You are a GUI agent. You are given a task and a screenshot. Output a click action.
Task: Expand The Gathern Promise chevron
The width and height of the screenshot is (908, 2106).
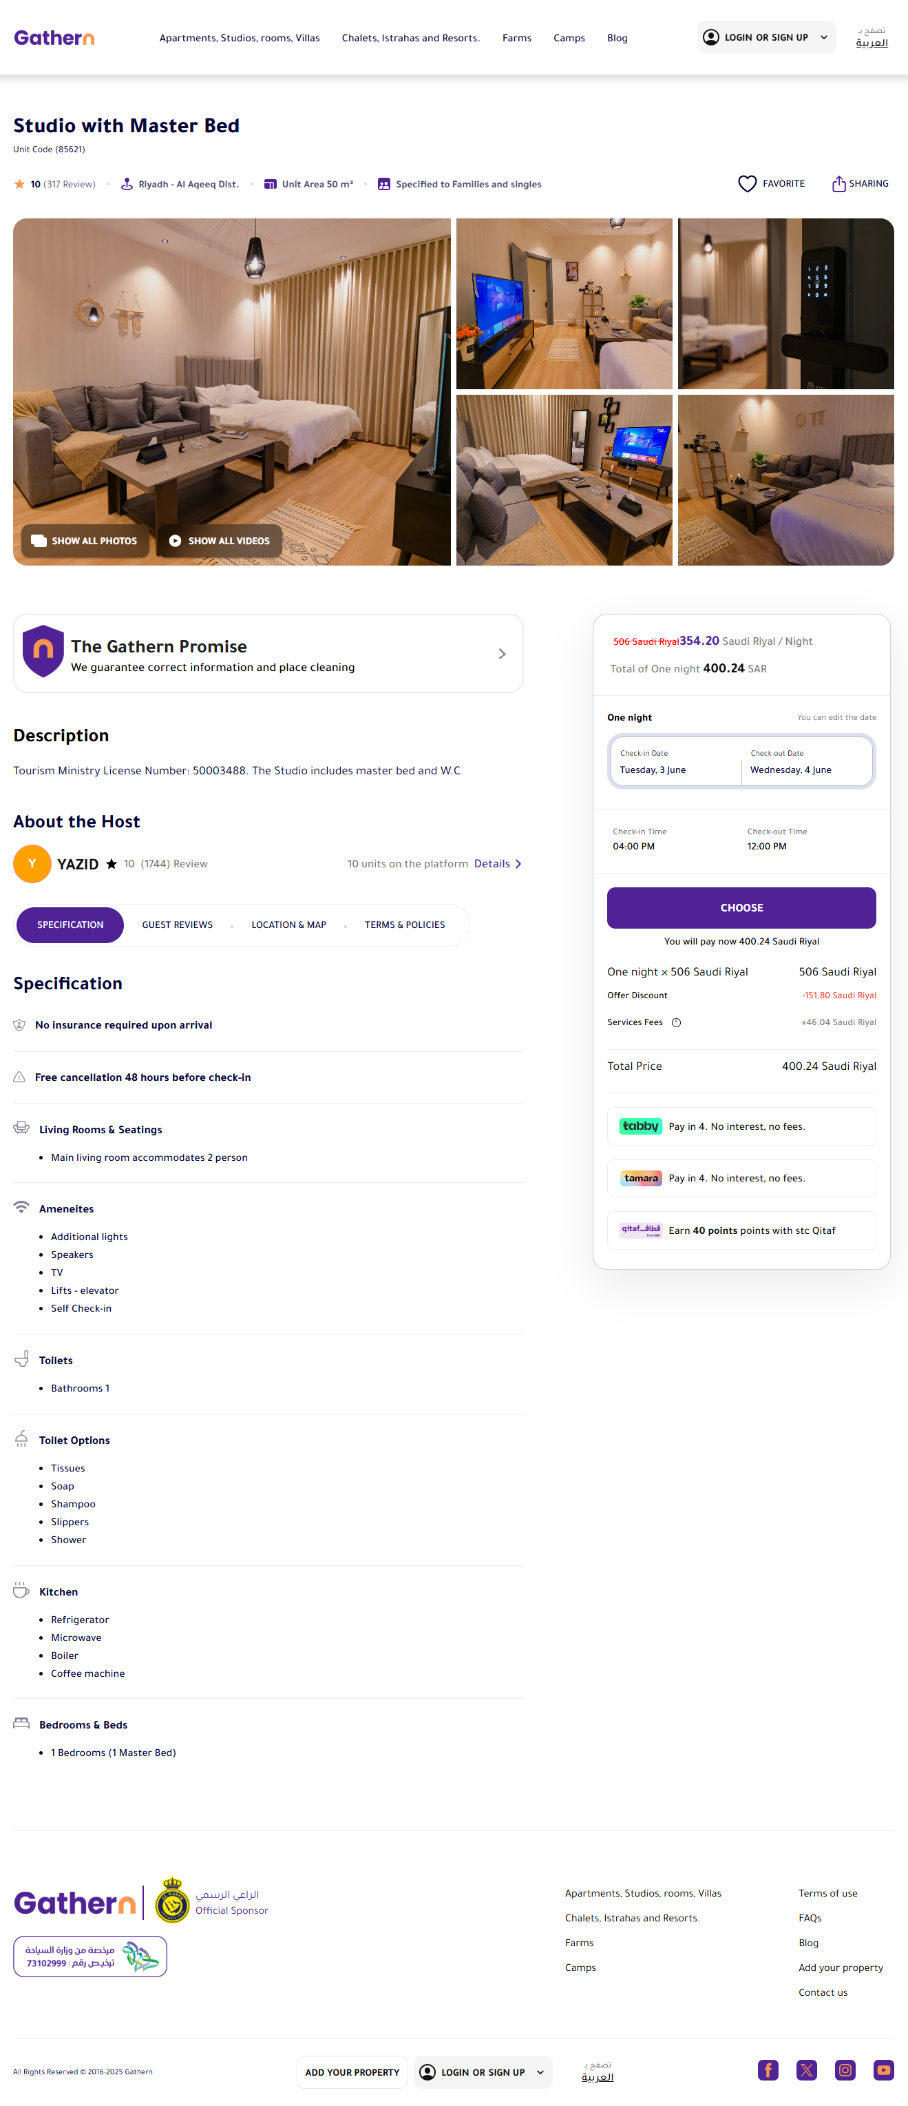[502, 654]
